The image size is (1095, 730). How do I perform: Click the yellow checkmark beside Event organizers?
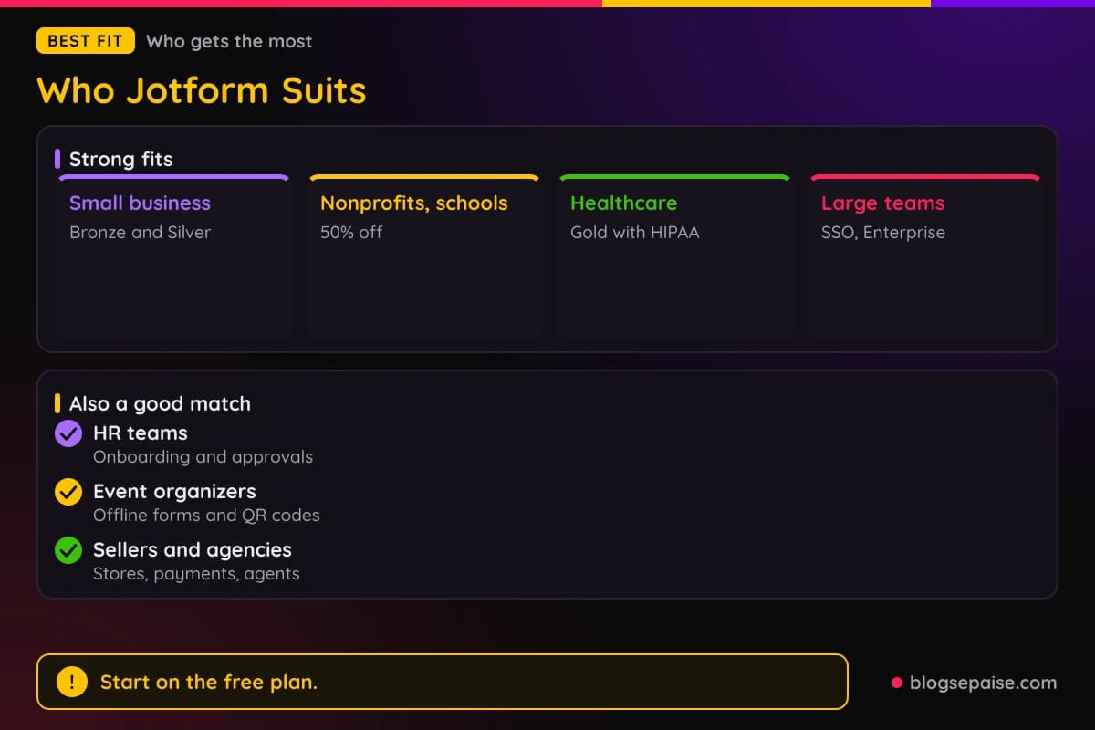click(68, 492)
